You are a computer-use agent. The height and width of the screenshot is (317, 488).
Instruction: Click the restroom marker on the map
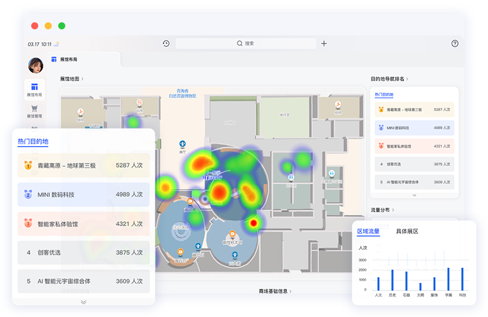pyautogui.click(x=332, y=174)
